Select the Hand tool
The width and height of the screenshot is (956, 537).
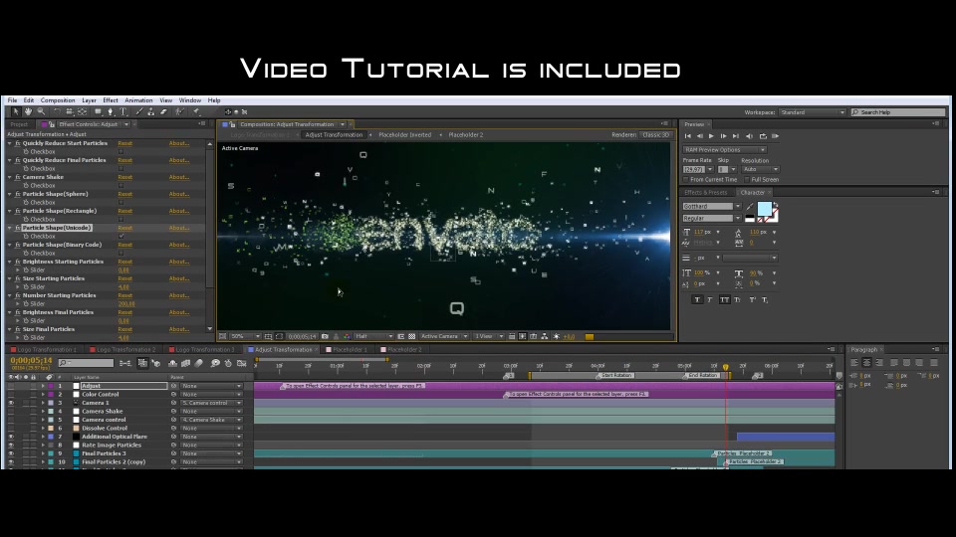(28, 112)
